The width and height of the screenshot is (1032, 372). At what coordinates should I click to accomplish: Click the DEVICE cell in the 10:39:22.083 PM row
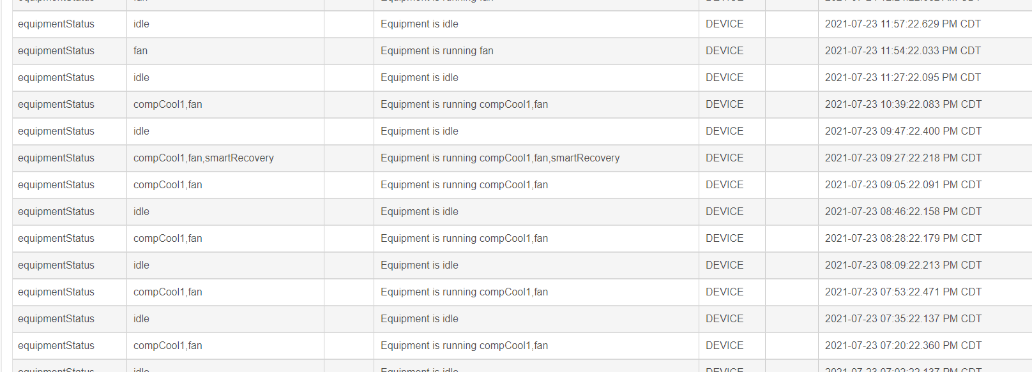click(724, 105)
